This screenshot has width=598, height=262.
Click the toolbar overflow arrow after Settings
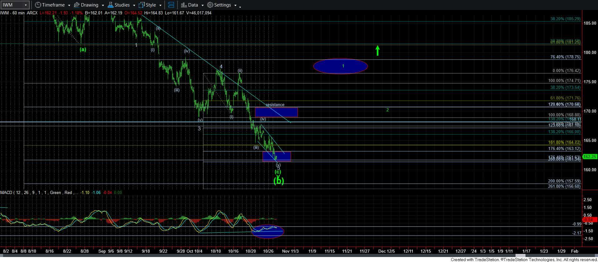tap(240, 7)
